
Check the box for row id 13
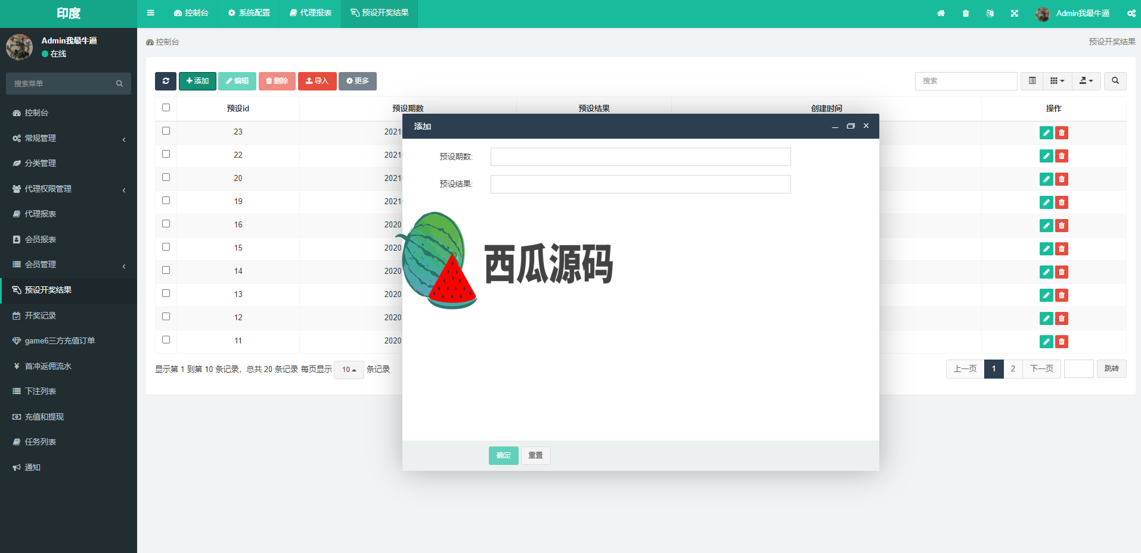pyautogui.click(x=166, y=293)
